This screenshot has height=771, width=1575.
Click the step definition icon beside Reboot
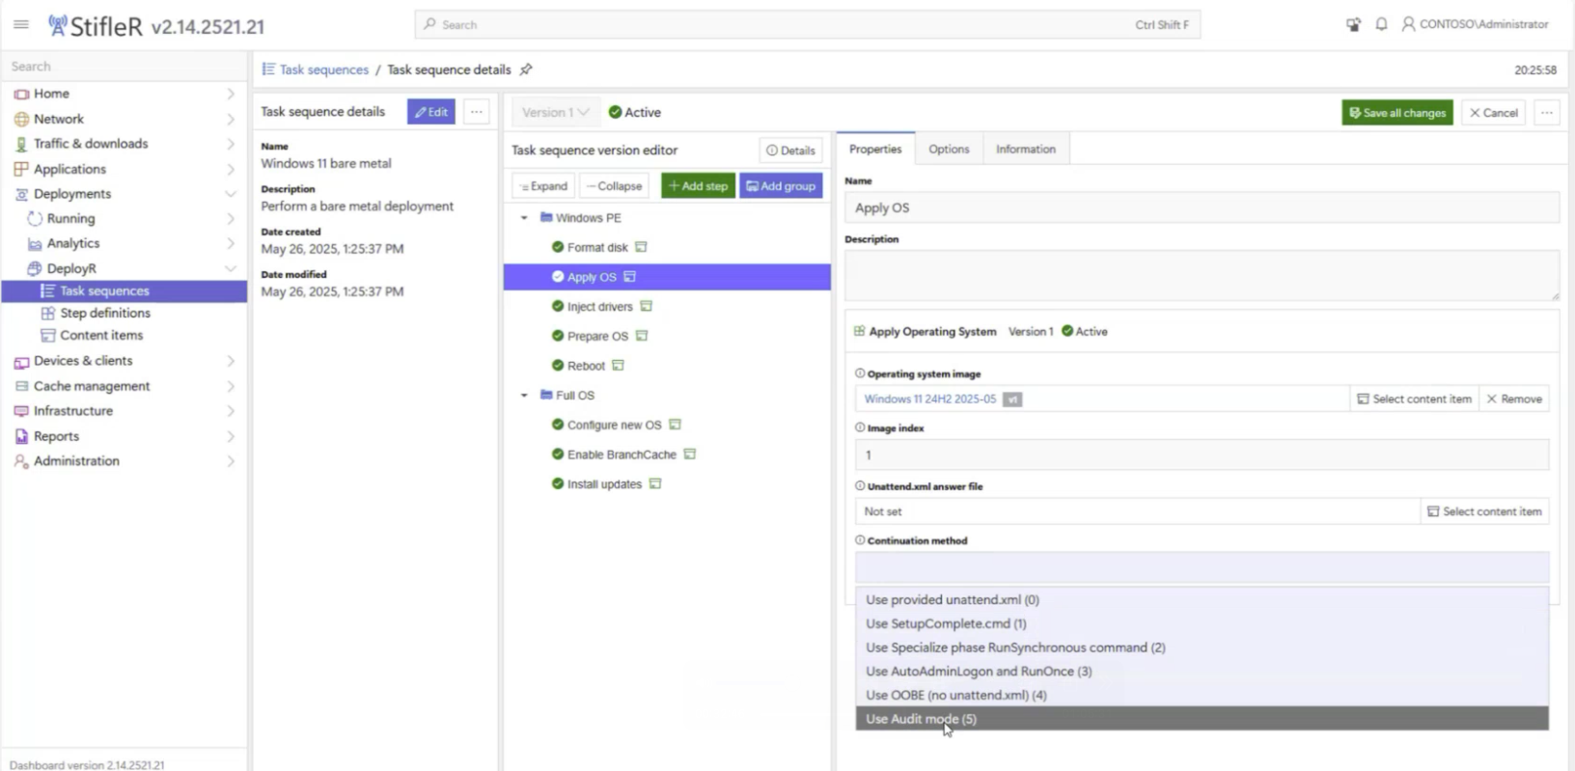(619, 366)
